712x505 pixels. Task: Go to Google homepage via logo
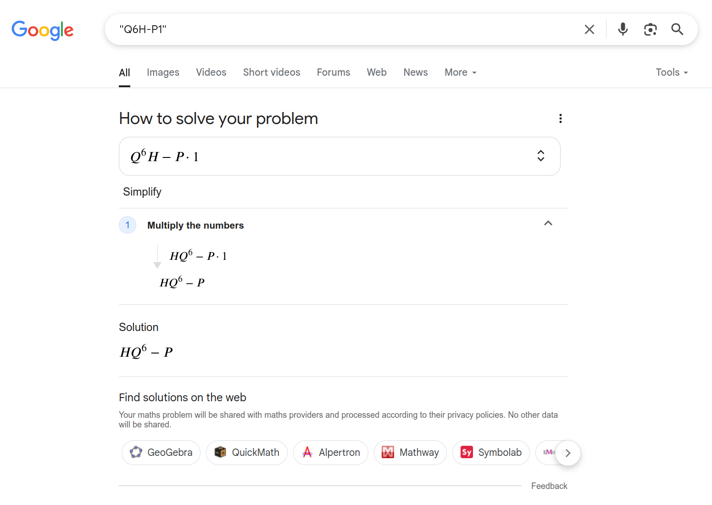(42, 30)
